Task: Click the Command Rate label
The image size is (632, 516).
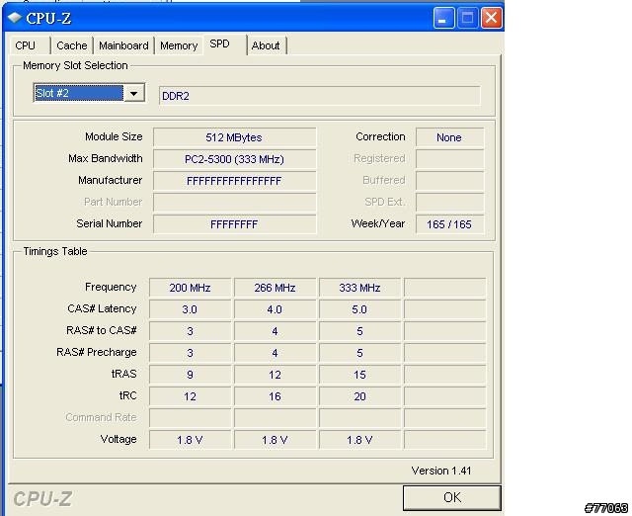Action: click(101, 417)
